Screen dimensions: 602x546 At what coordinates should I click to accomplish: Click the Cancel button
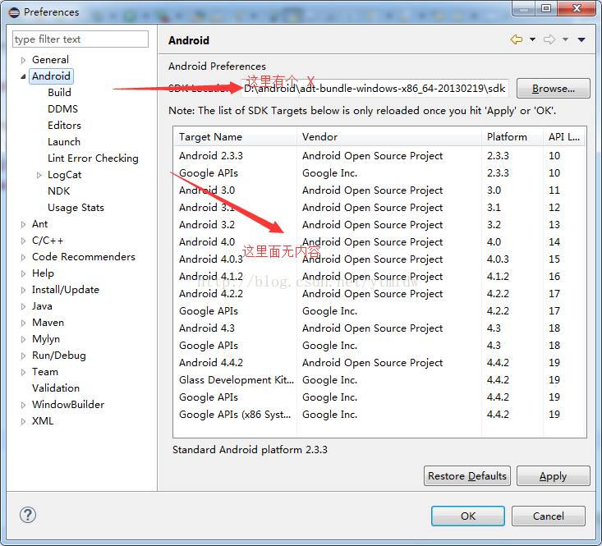[549, 516]
